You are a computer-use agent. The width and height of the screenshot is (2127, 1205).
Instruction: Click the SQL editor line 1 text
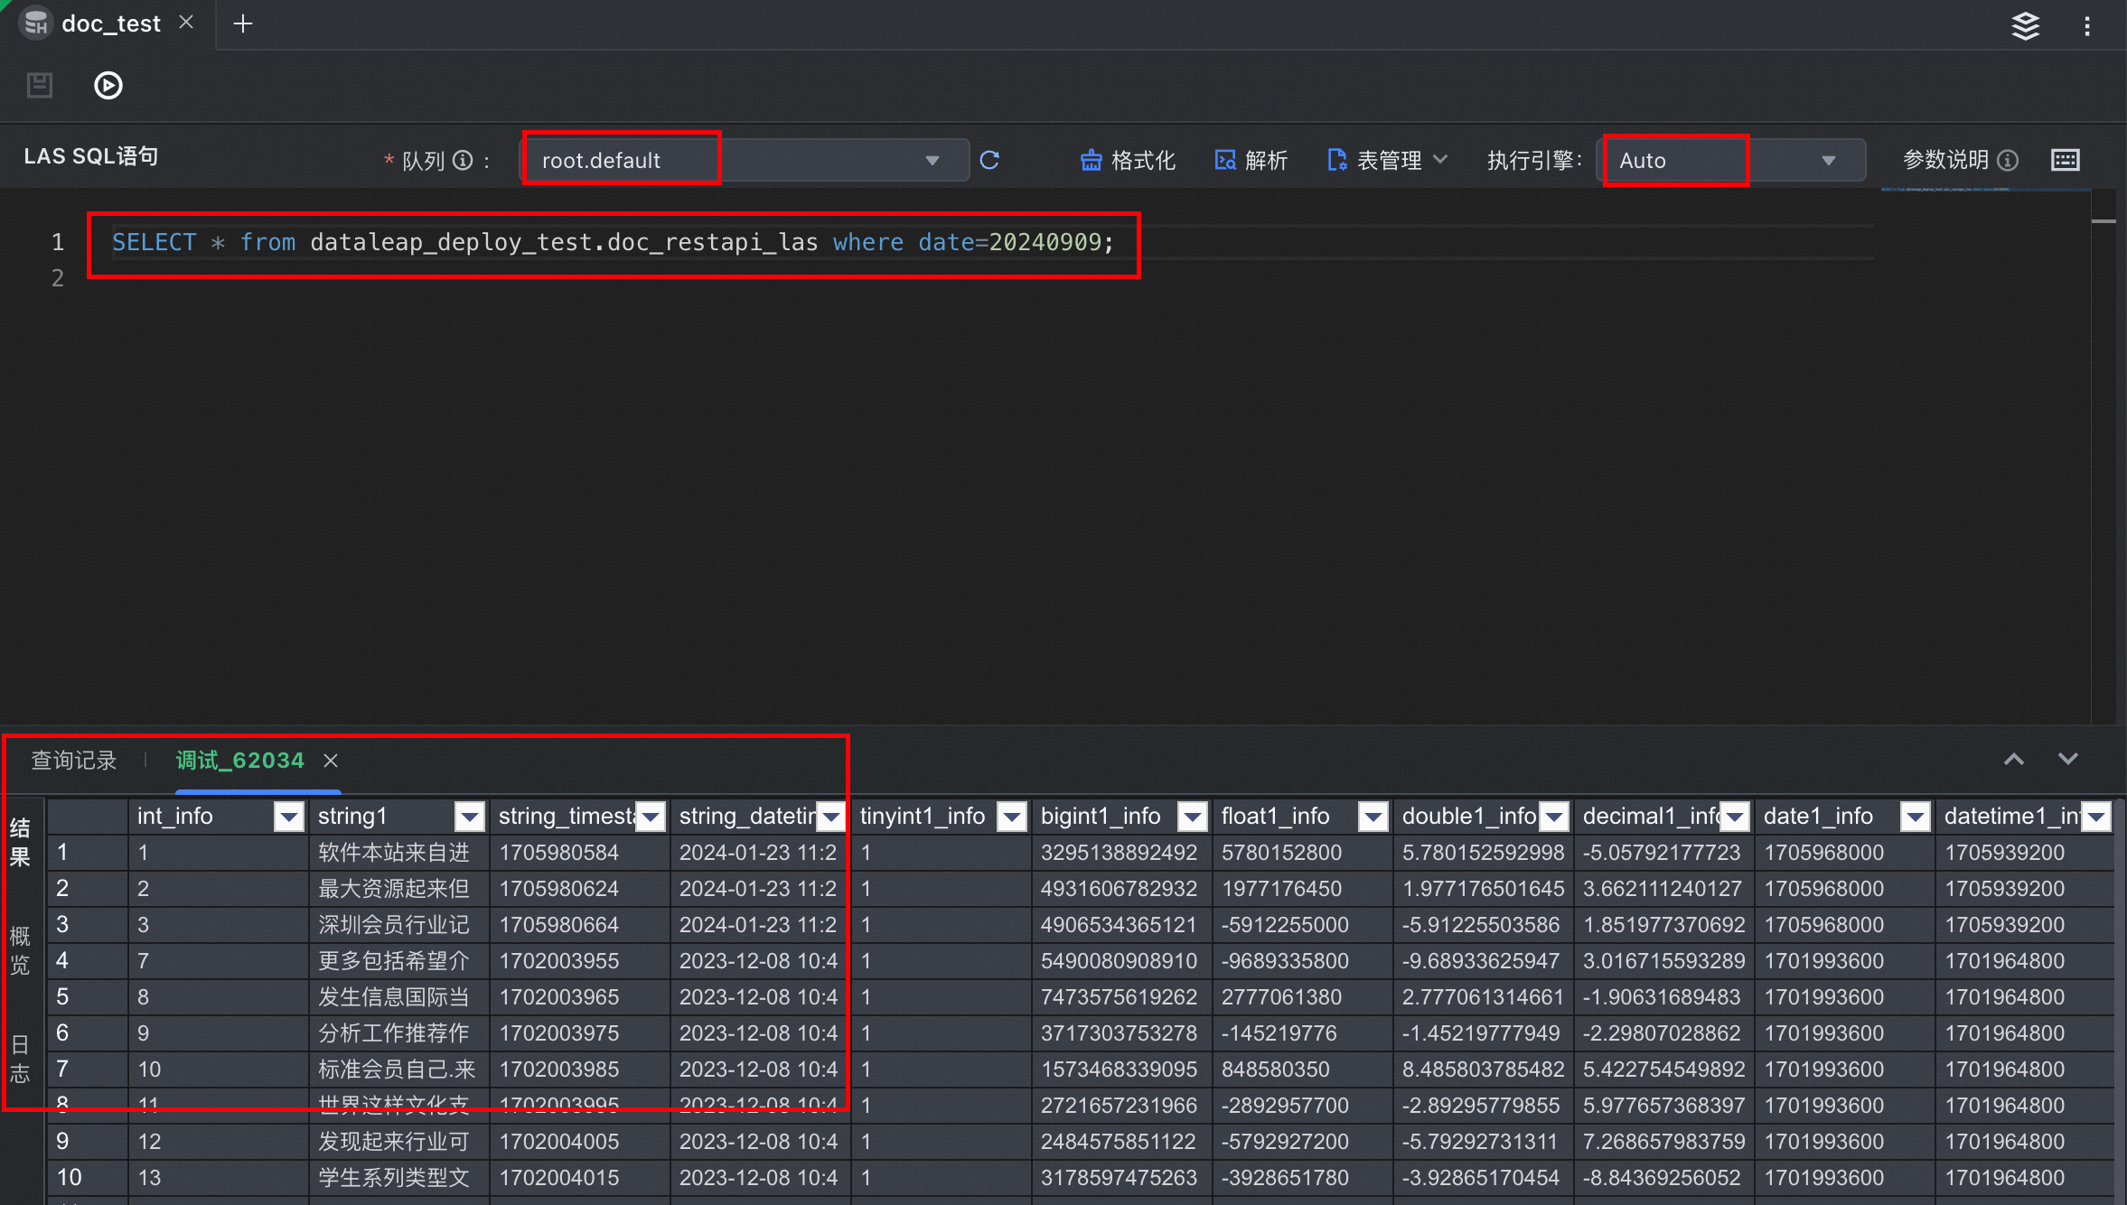[x=613, y=242]
